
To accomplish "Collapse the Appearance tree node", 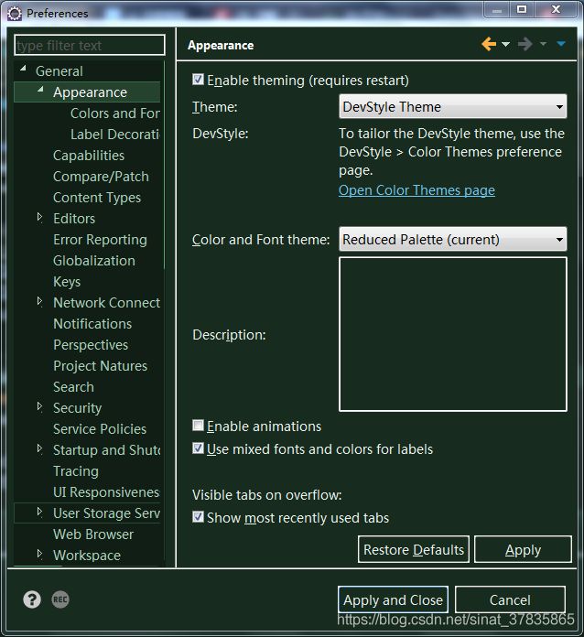I will (x=40, y=90).
